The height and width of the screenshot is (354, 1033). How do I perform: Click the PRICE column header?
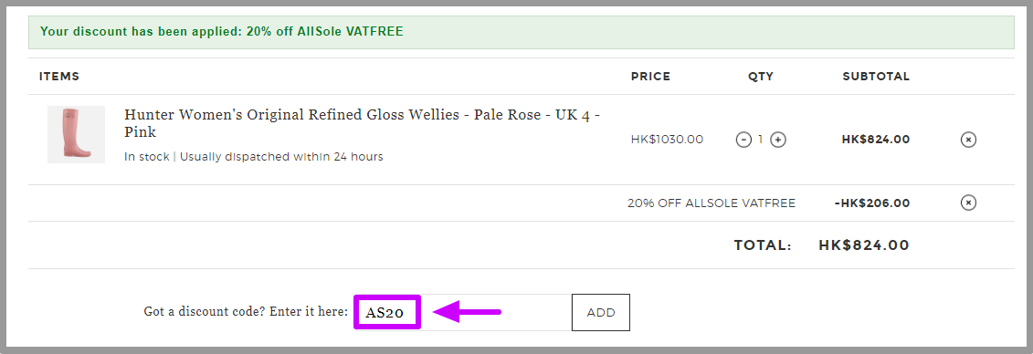[x=650, y=77]
